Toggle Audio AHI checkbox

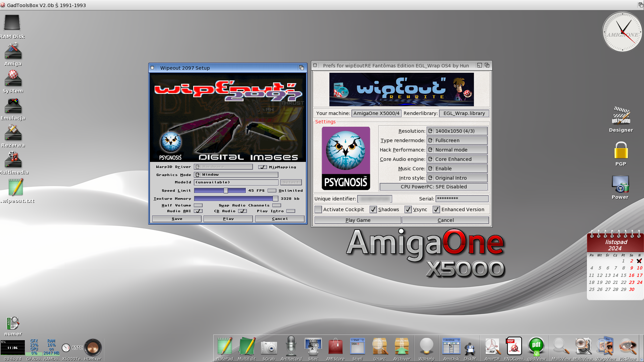pos(198,211)
